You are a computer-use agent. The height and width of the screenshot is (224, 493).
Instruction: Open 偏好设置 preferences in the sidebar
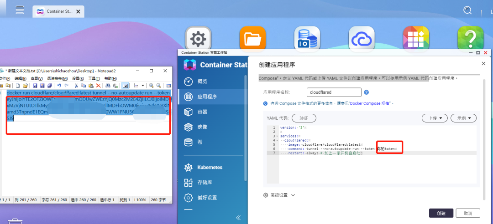(x=189, y=198)
